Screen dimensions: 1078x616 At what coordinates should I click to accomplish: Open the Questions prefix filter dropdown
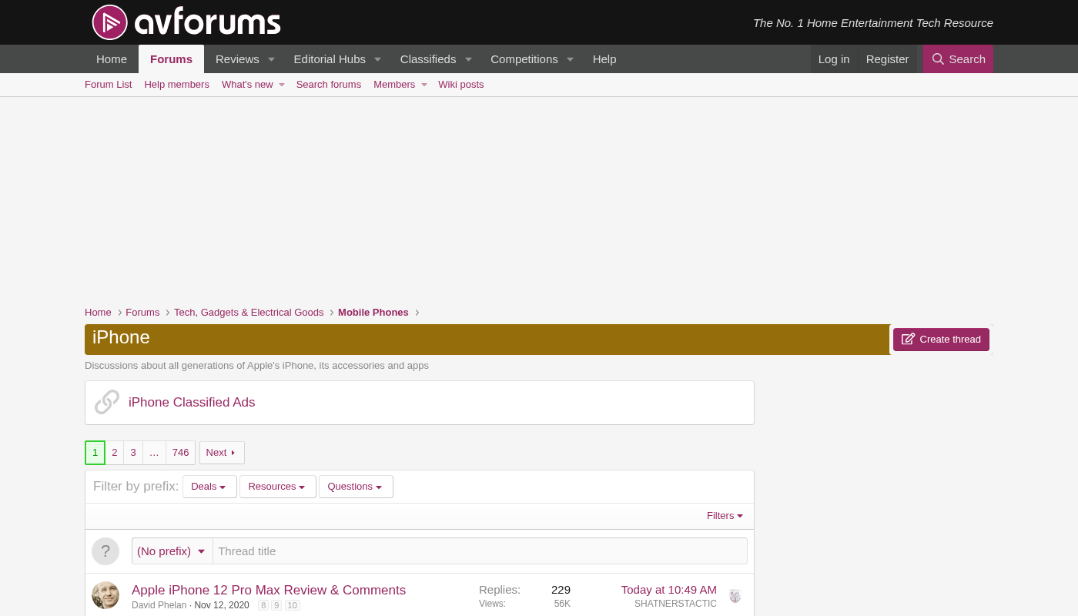tap(355, 487)
